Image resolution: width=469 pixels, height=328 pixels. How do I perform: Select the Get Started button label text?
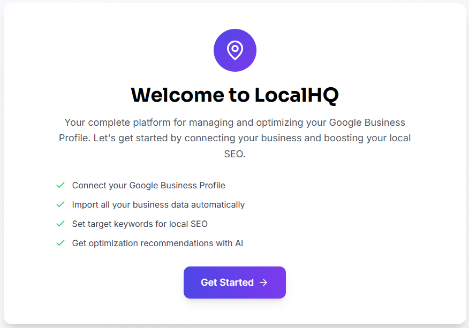click(228, 283)
